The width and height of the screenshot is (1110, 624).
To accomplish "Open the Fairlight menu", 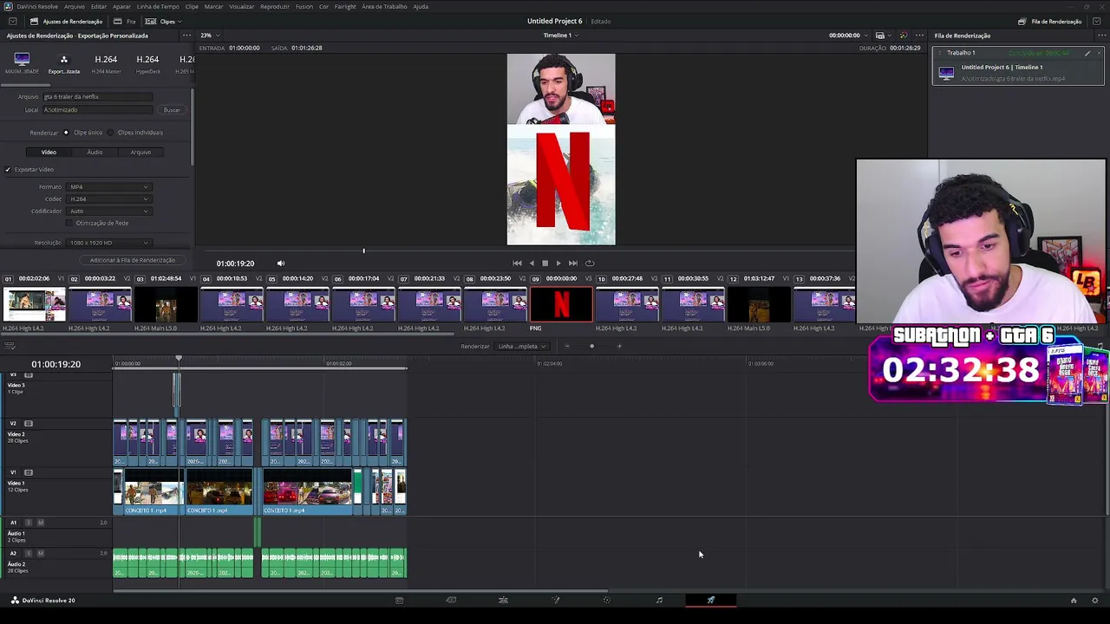I will [x=344, y=7].
